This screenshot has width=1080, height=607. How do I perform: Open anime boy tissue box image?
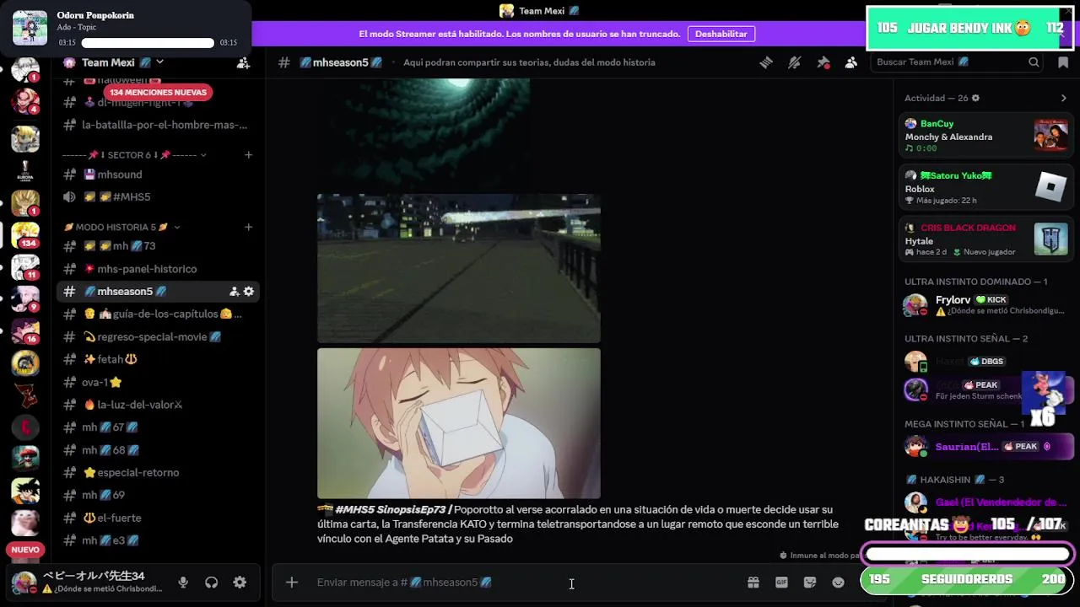(x=459, y=423)
